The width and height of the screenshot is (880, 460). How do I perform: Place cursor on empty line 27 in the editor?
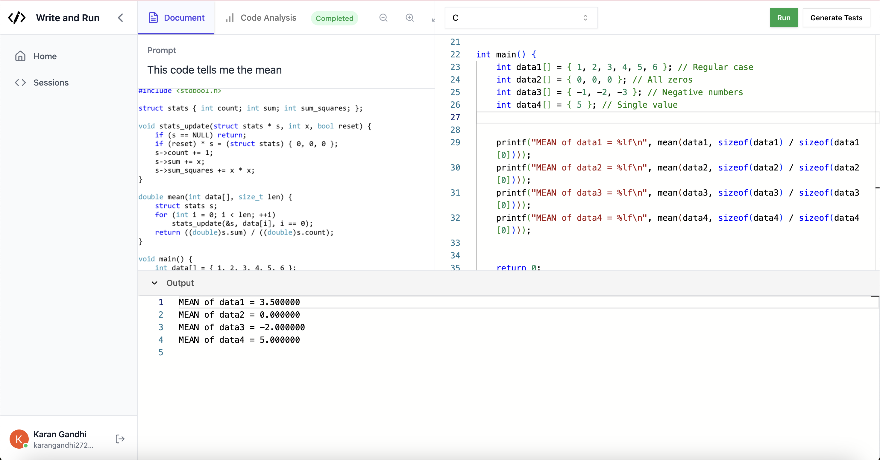[615, 117]
